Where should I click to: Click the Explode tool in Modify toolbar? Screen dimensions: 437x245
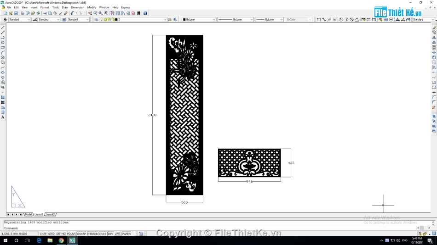pyautogui.click(x=434, y=107)
